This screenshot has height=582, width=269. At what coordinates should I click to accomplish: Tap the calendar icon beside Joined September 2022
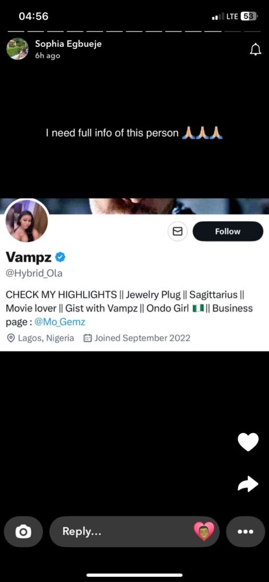pos(88,338)
